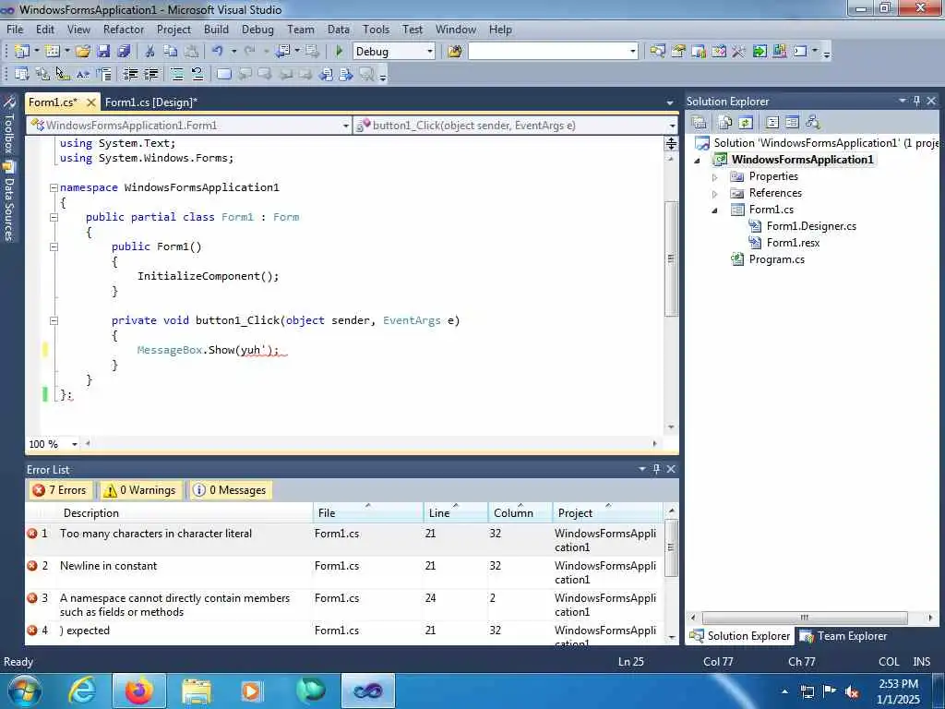The height and width of the screenshot is (709, 945).
Task: Toggle a bookmark on the current line
Action: pos(223,74)
